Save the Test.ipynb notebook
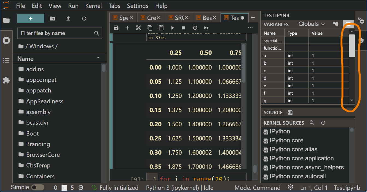The height and width of the screenshot is (192, 367). [x=116, y=28]
